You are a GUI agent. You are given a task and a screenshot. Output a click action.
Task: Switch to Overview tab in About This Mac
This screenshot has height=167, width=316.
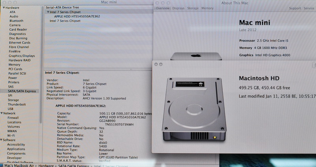[162, 8]
